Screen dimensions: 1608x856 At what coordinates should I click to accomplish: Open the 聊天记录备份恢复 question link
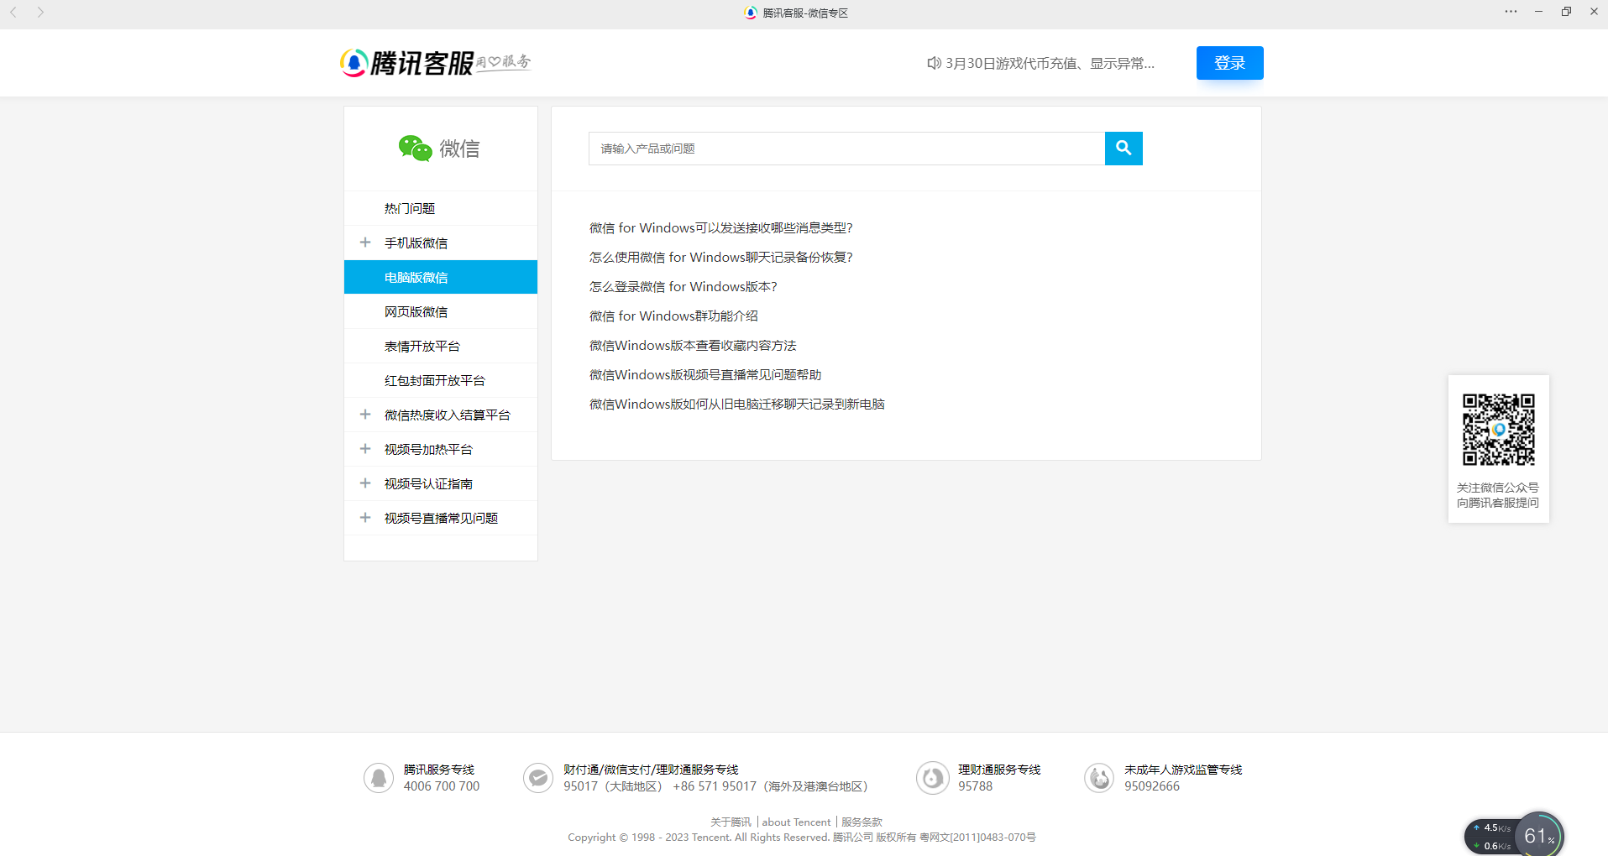coord(721,257)
